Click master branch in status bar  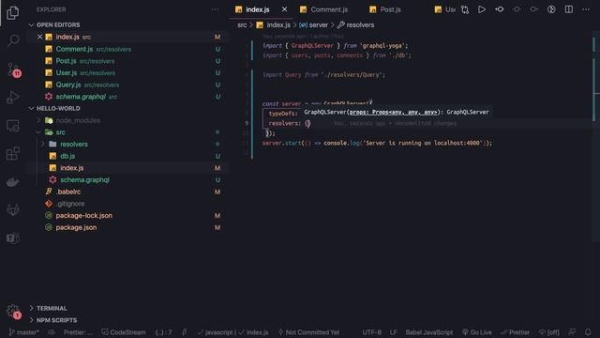pos(23,332)
